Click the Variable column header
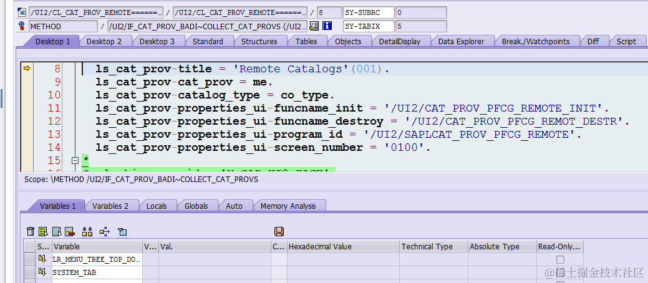The height and width of the screenshot is (283, 648). (97, 247)
